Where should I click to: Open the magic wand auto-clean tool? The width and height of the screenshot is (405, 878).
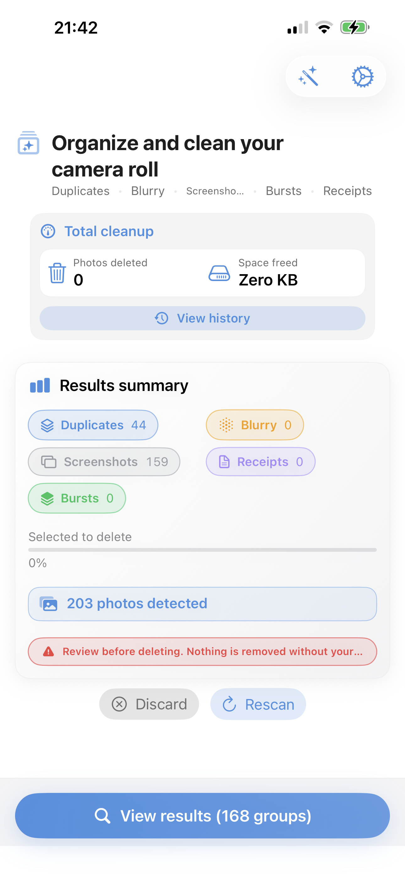pyautogui.click(x=309, y=76)
